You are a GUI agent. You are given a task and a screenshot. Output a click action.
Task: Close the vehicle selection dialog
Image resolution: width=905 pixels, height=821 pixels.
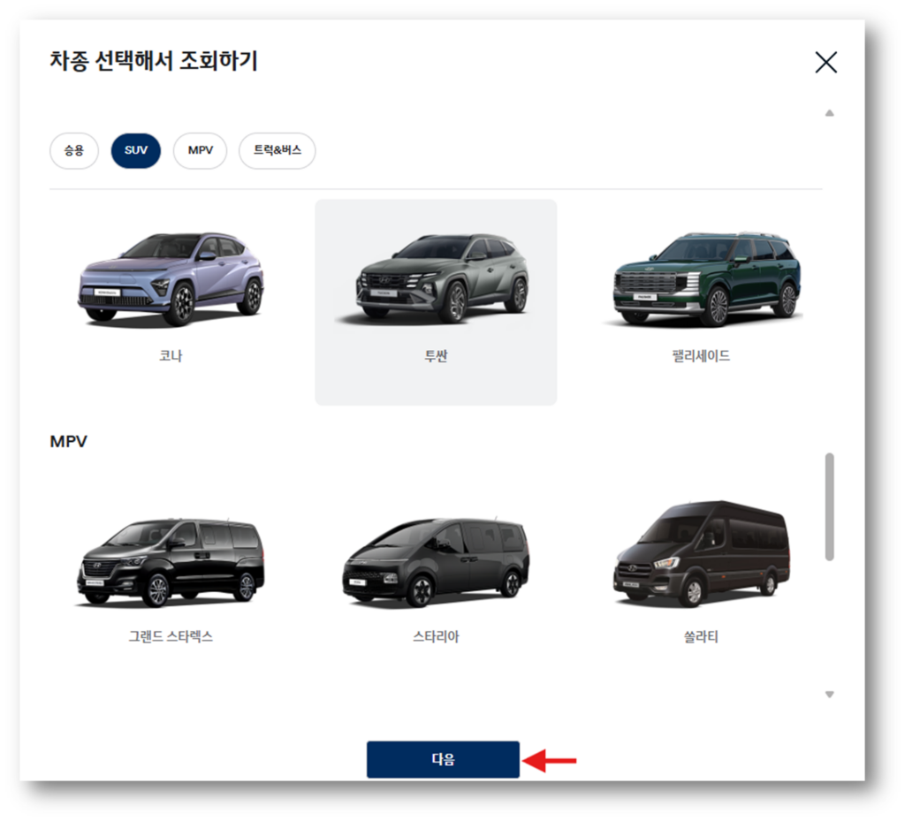pos(825,62)
